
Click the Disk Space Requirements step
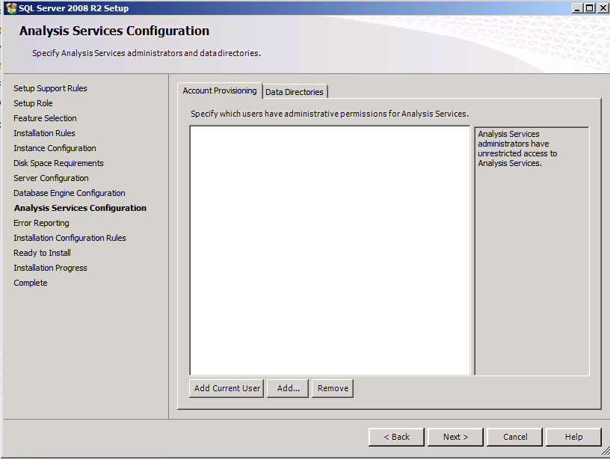click(59, 163)
